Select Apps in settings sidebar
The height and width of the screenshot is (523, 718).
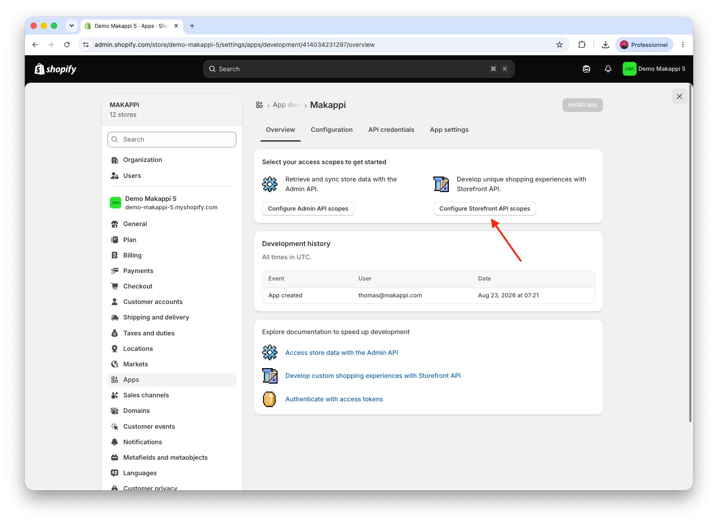(172, 380)
